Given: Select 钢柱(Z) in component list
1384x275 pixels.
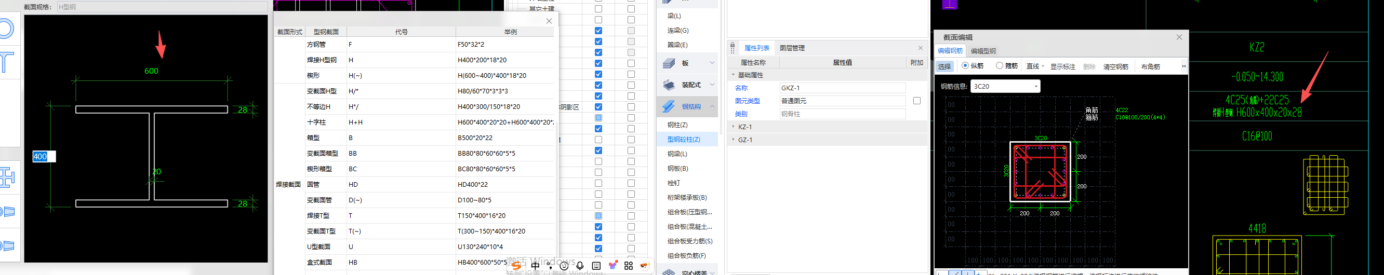Looking at the screenshot, I should [687, 125].
